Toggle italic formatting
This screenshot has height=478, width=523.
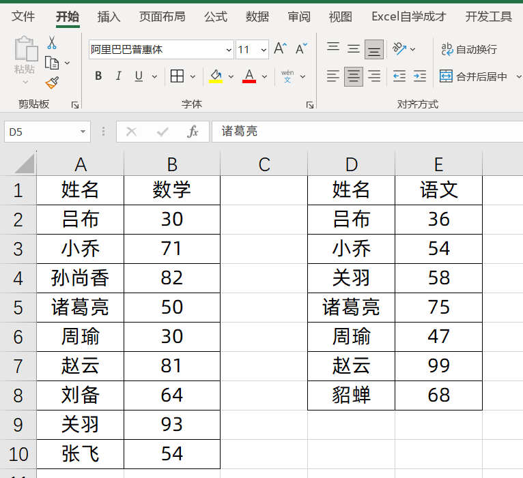tap(118, 76)
